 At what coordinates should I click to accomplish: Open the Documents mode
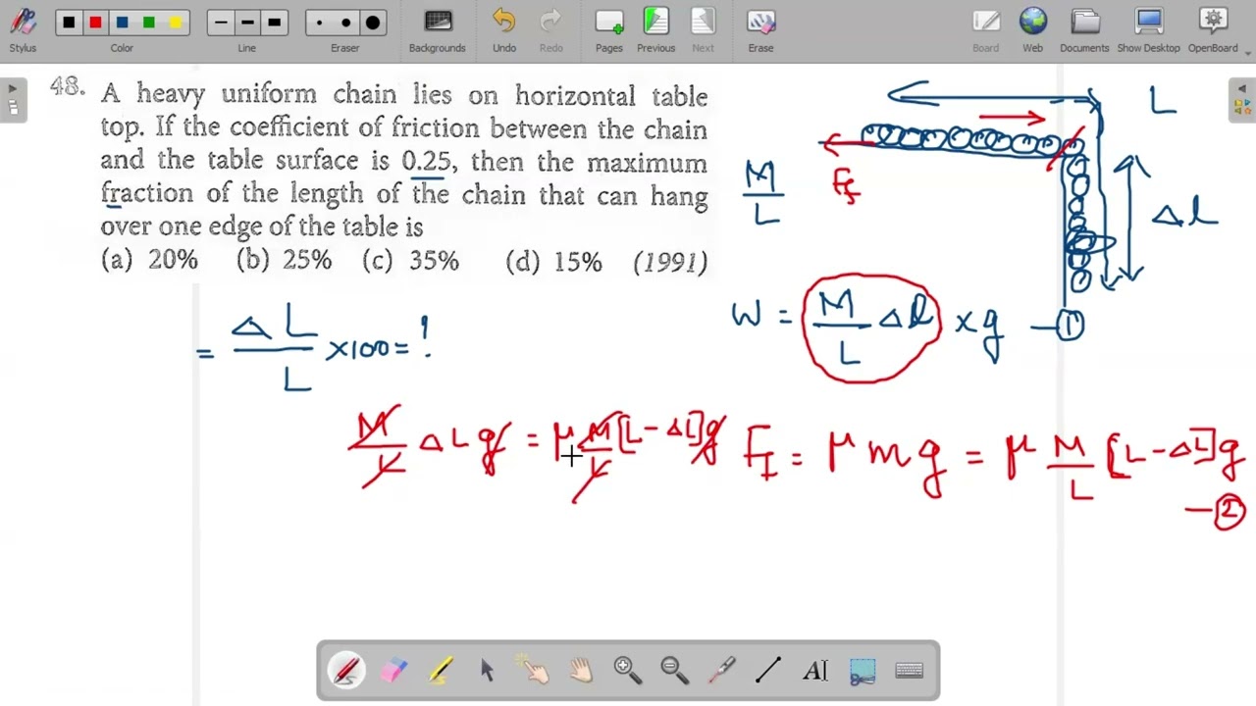tap(1084, 30)
